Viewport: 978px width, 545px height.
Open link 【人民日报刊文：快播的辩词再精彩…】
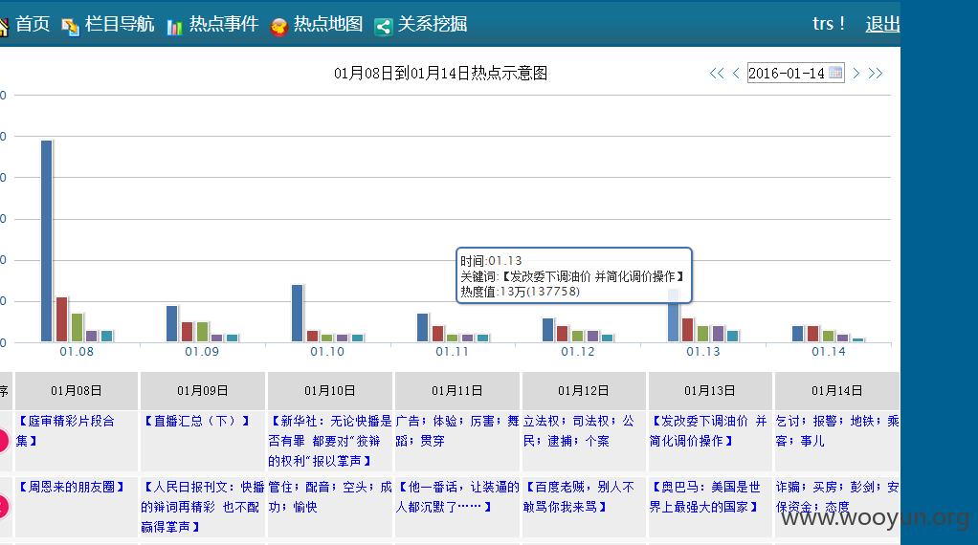(x=203, y=507)
